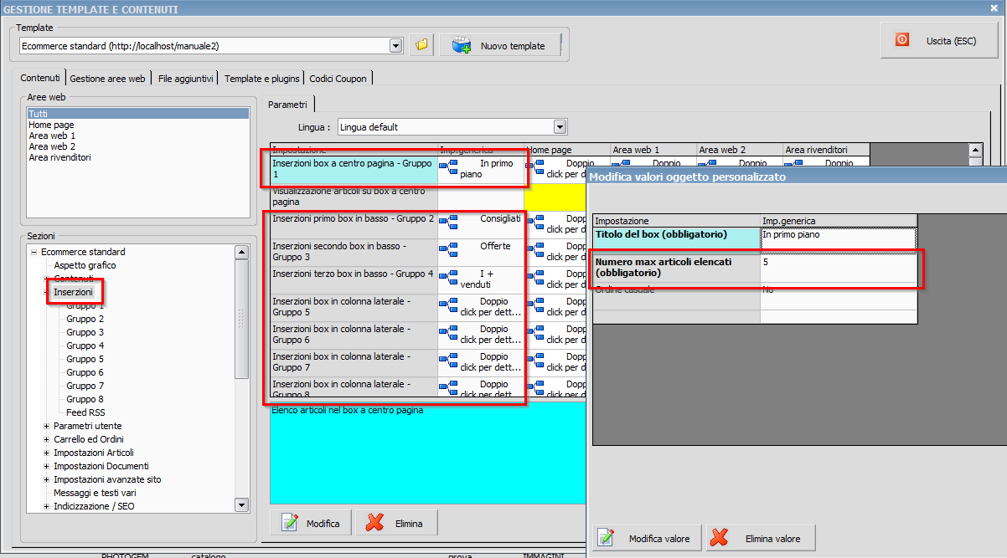Click object icon in Gruppo 6 row

click(449, 334)
